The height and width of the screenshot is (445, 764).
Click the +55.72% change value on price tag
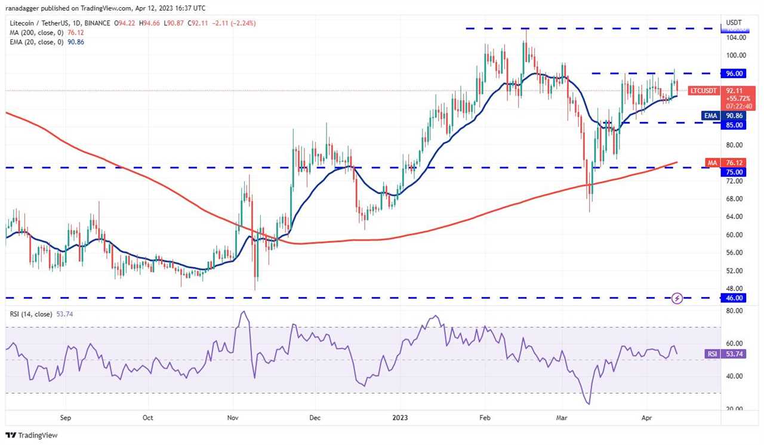[x=738, y=98]
